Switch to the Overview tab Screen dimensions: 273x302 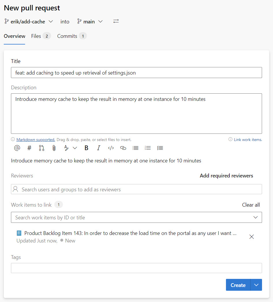pyautogui.click(x=14, y=36)
